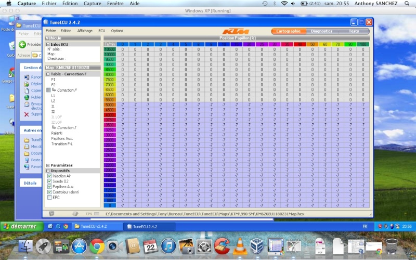The width and height of the screenshot is (416, 260).
Task: Open the Fichier menu in TuneECU
Action: point(50,31)
